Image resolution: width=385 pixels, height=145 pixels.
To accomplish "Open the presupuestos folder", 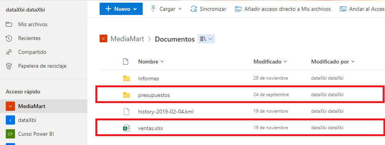I will click(x=154, y=95).
